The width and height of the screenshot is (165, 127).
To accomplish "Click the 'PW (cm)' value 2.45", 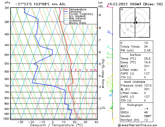I will pos(147,50).
